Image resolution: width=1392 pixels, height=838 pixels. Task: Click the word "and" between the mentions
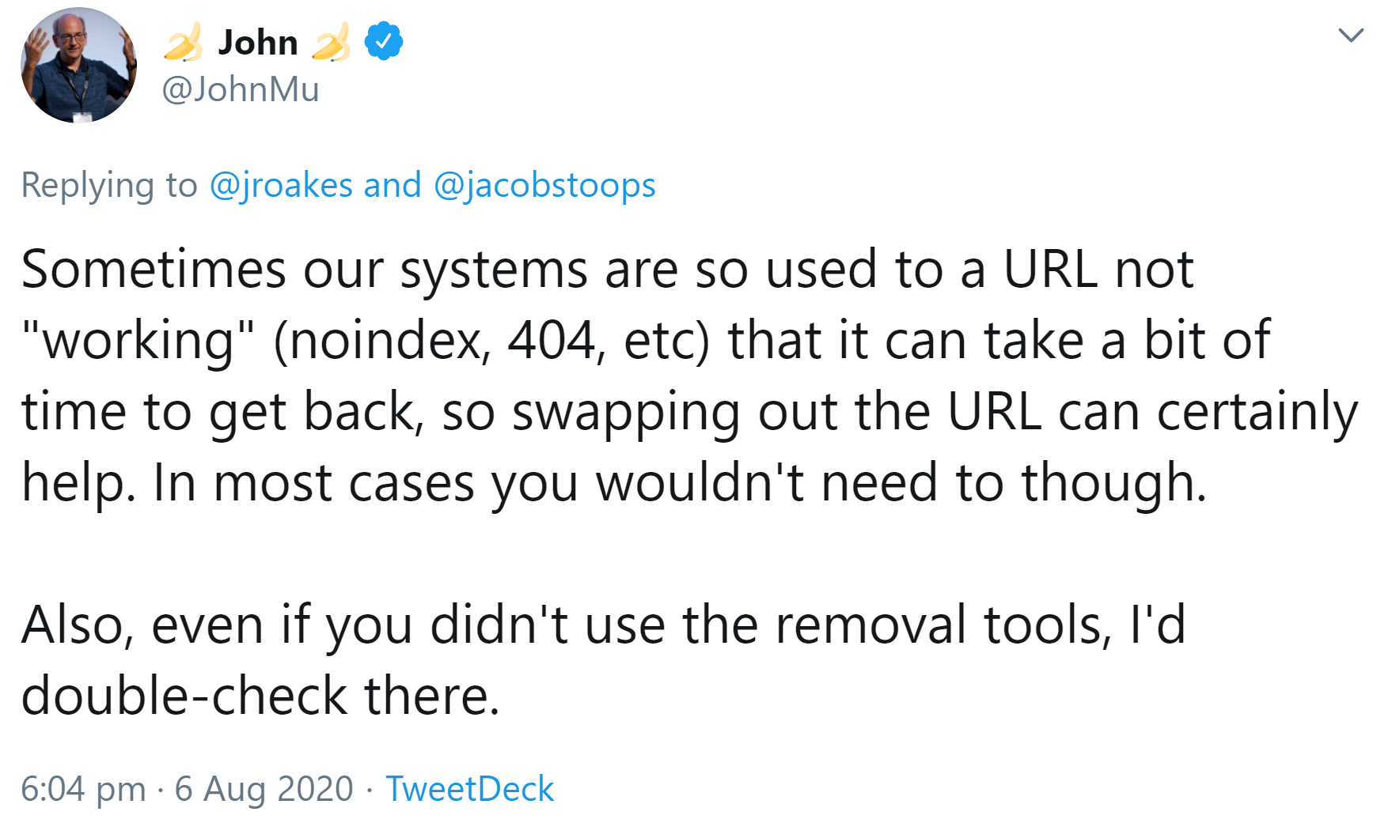click(393, 186)
